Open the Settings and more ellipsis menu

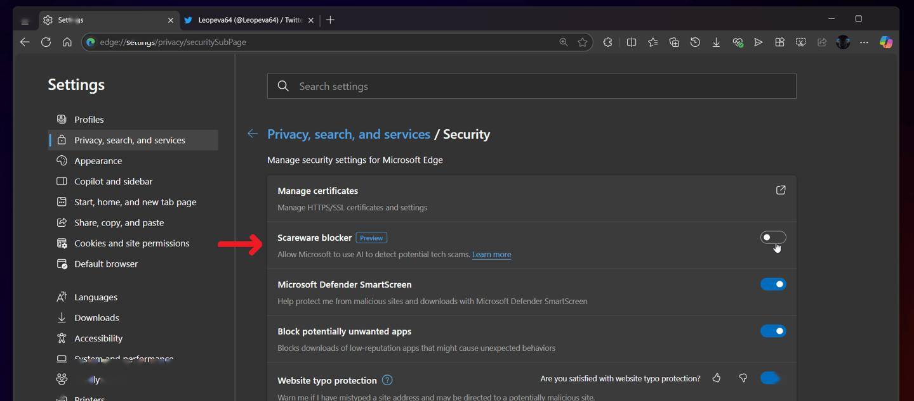[864, 42]
